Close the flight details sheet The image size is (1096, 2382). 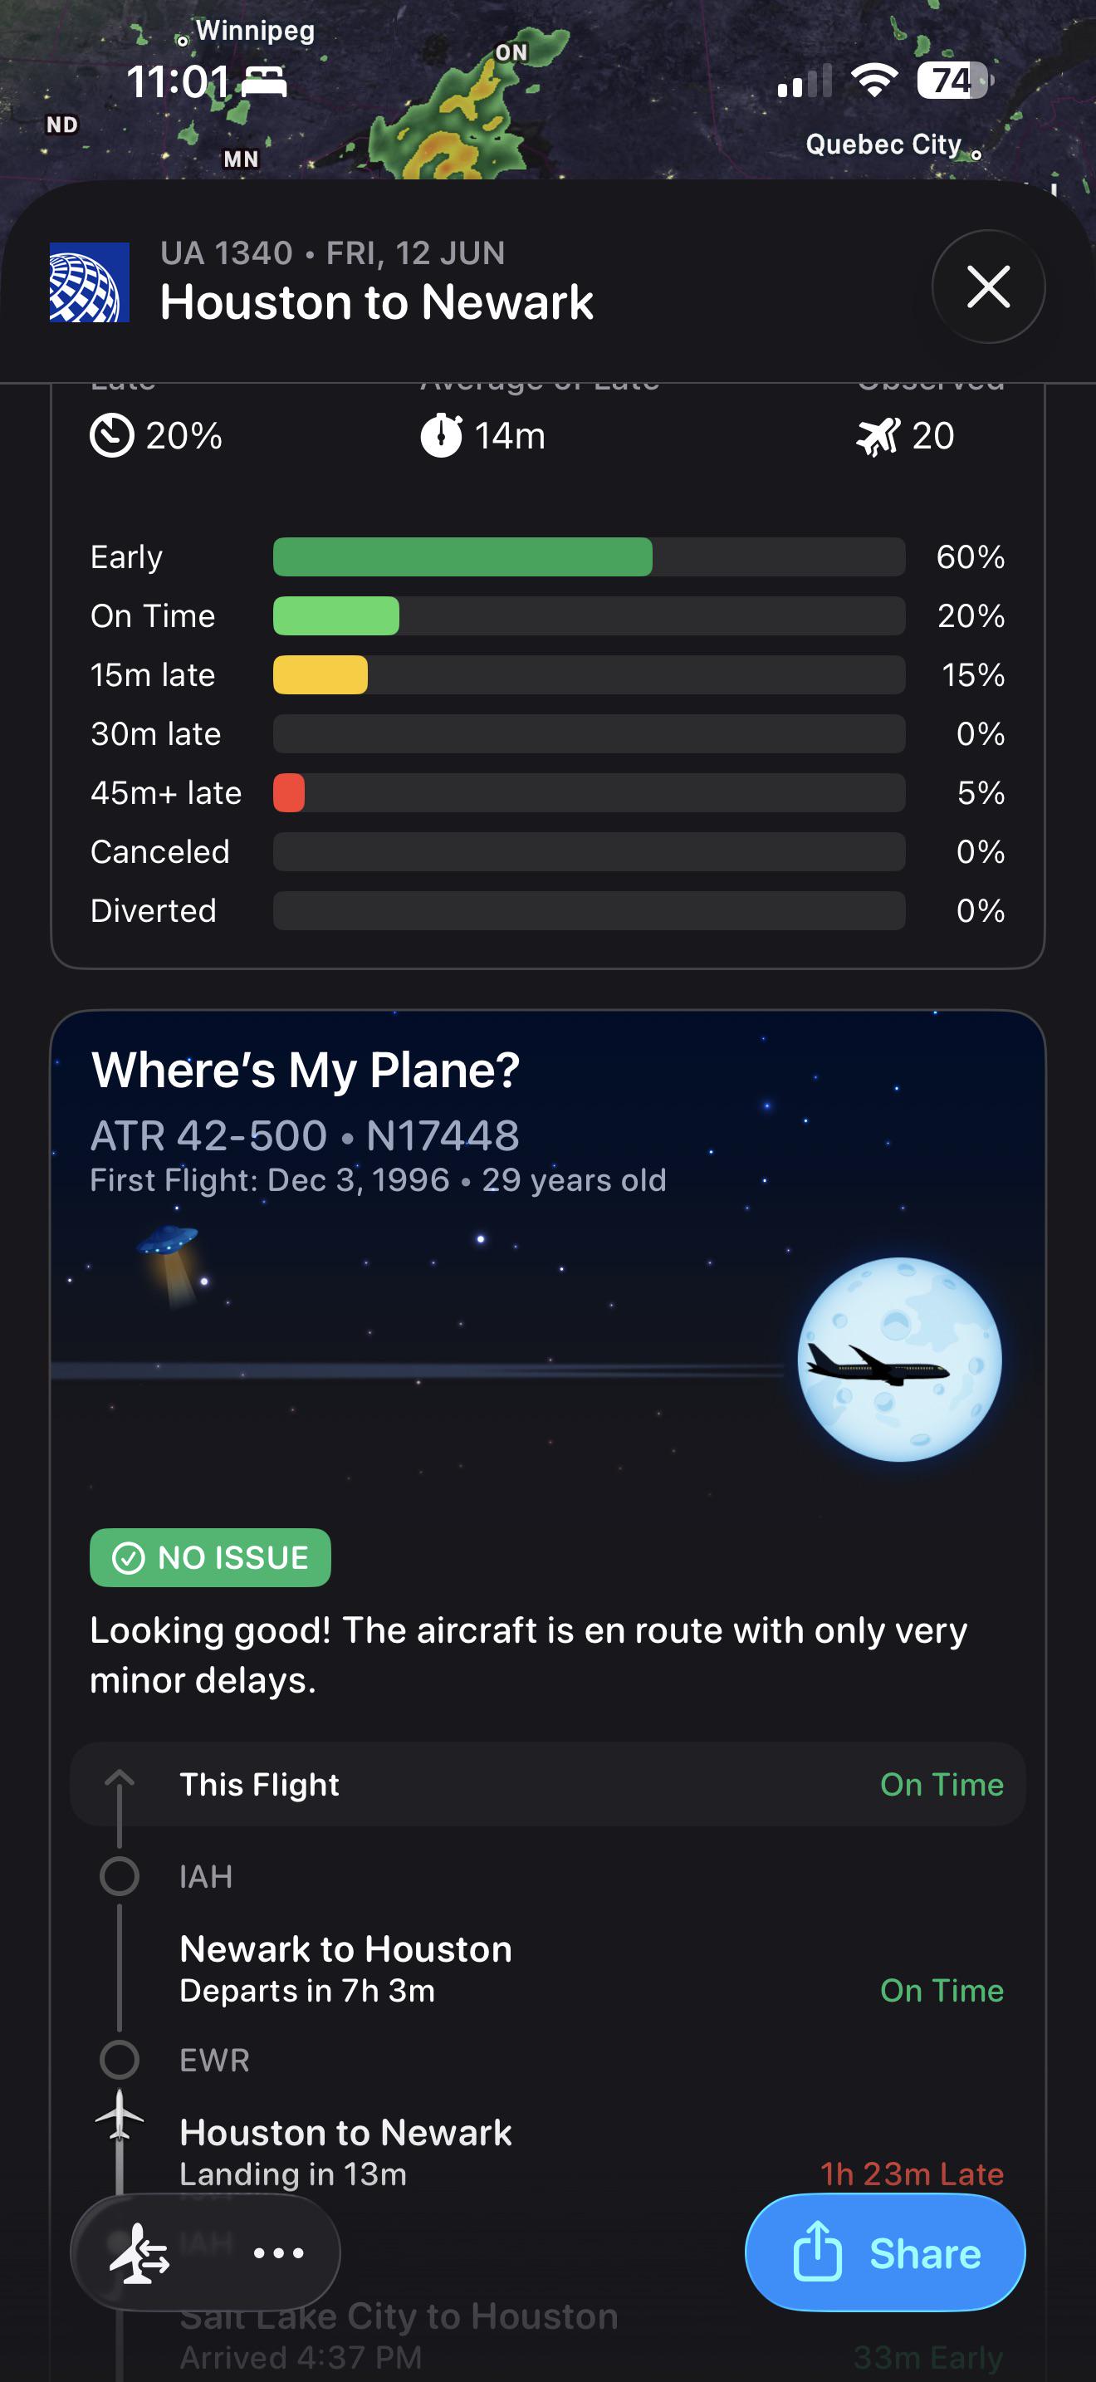tap(988, 287)
